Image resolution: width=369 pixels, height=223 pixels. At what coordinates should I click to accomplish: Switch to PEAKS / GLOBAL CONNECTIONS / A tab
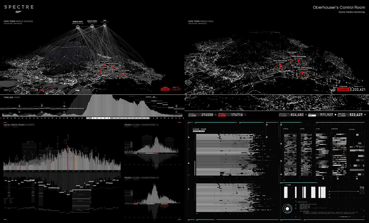[x=141, y=125]
